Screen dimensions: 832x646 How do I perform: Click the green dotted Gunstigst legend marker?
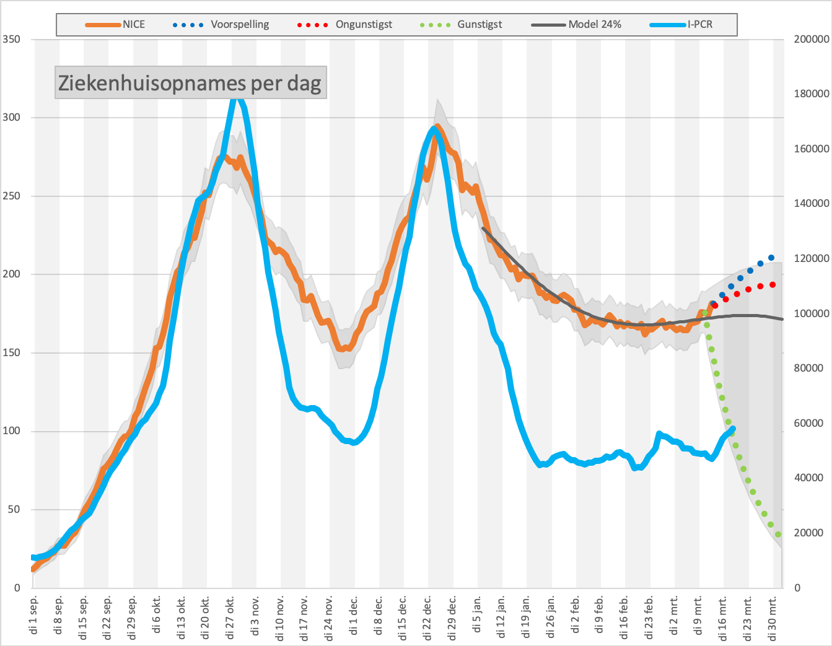coord(435,25)
